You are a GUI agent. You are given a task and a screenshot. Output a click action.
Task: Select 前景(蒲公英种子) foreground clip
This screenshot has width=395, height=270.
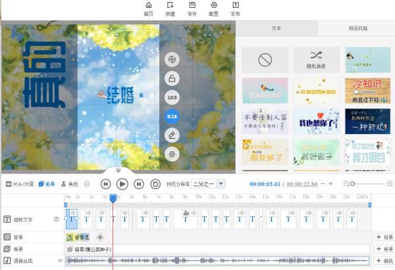[x=218, y=249]
